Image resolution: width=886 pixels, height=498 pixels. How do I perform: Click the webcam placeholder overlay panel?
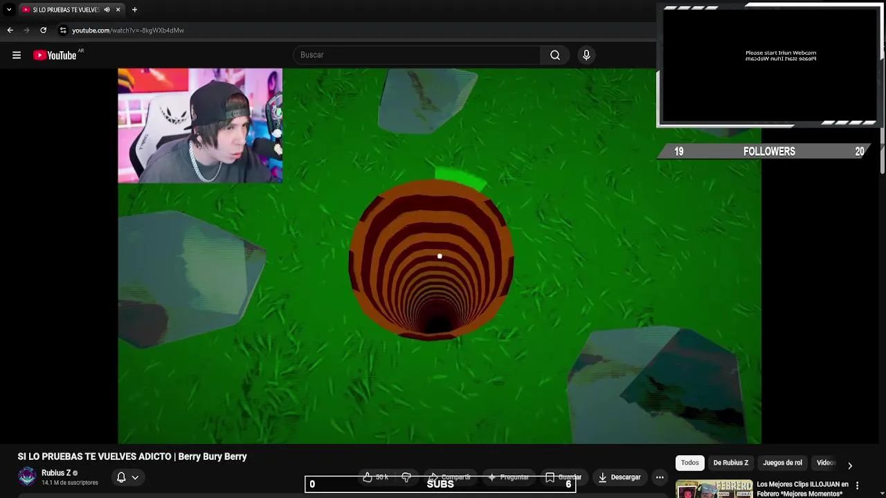(770, 66)
